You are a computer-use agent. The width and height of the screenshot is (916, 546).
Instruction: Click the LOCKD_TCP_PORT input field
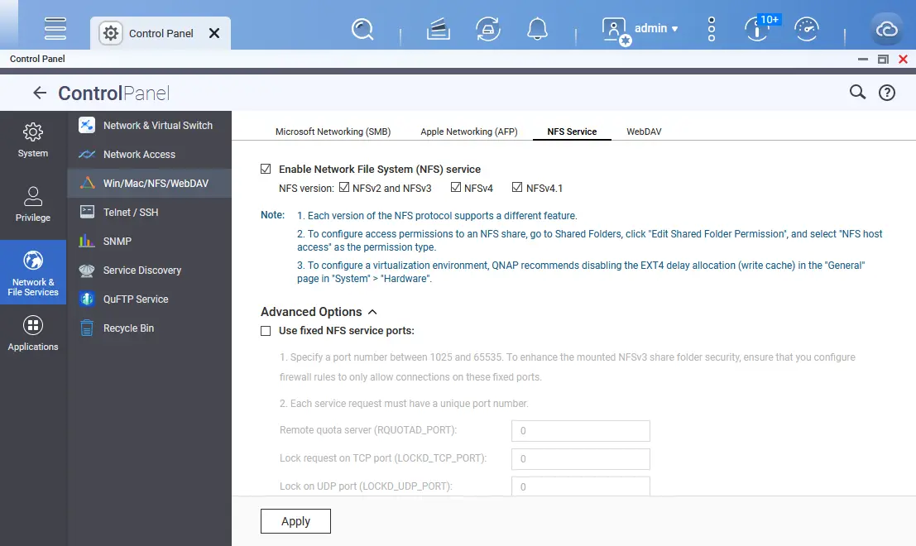click(x=581, y=459)
